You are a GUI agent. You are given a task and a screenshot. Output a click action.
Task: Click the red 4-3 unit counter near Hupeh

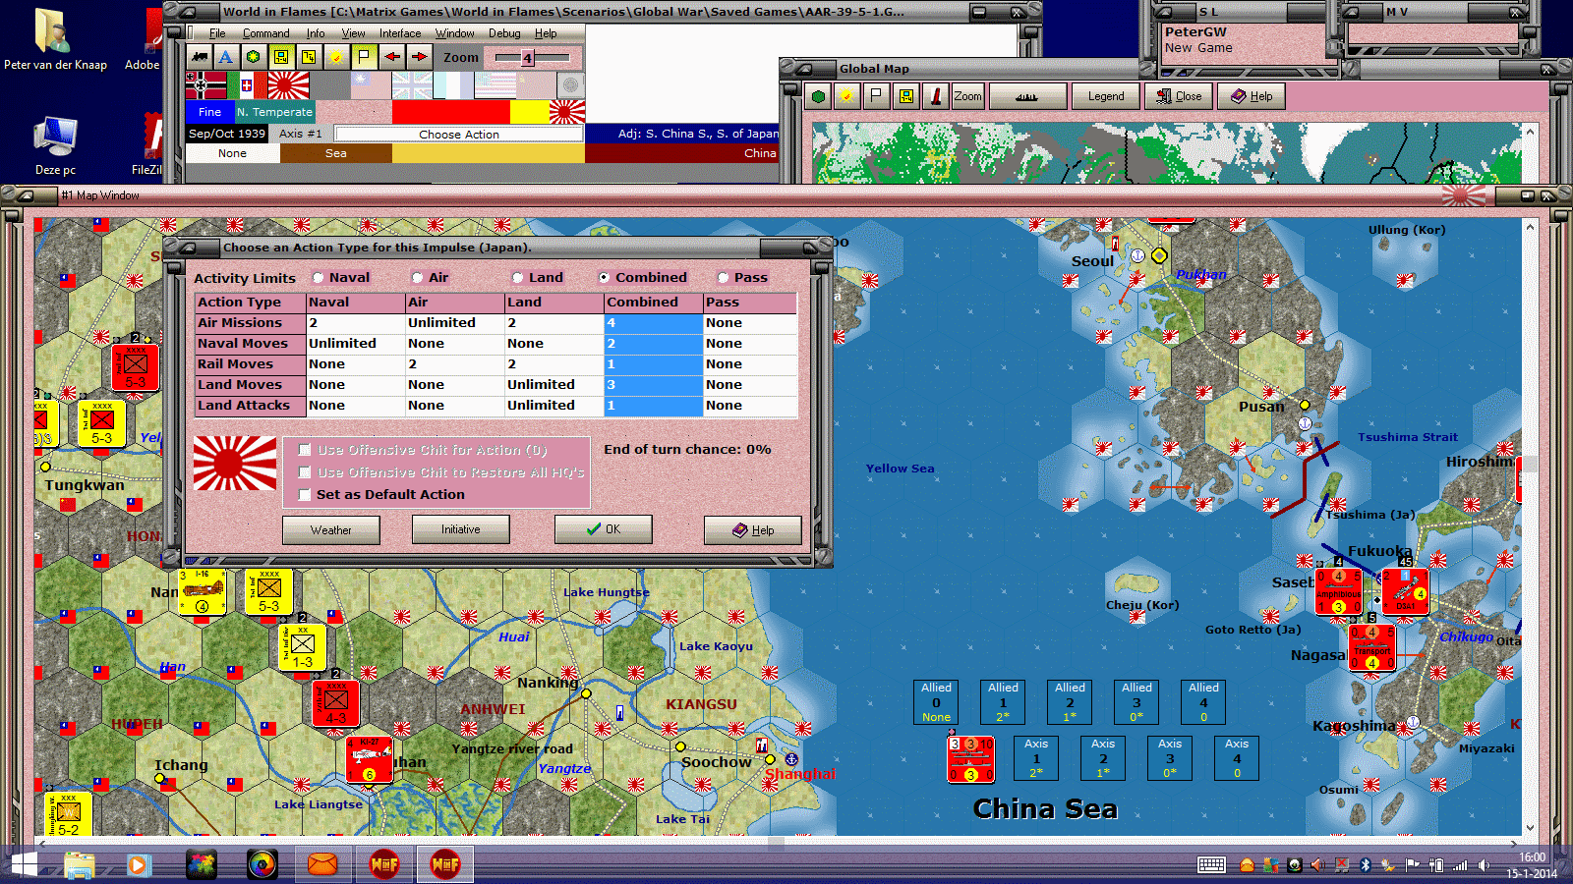[x=336, y=703]
